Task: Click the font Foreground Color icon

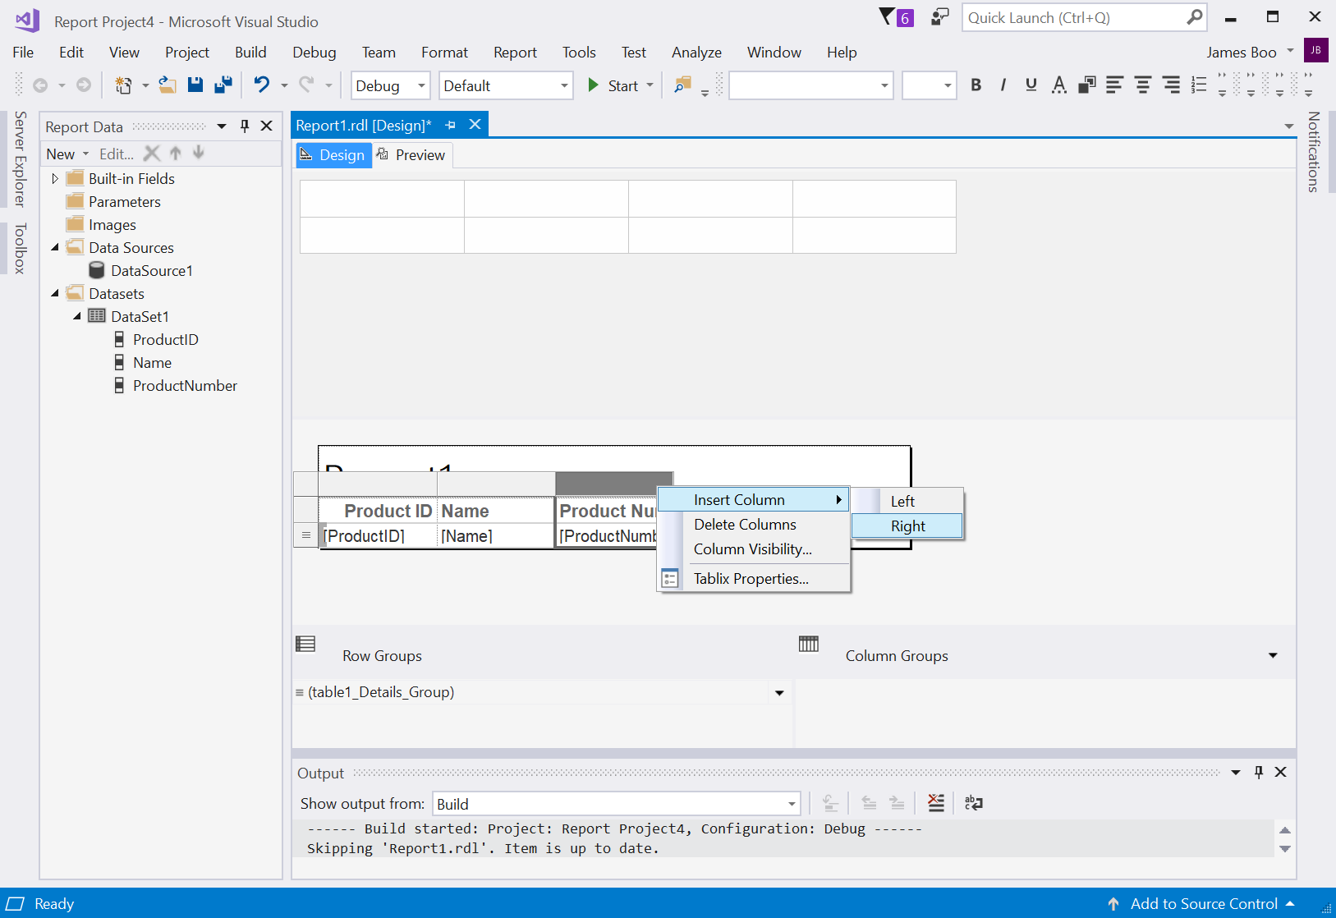Action: click(x=1059, y=85)
